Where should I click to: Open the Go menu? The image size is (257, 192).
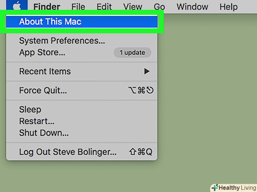pyautogui.click(x=159, y=7)
